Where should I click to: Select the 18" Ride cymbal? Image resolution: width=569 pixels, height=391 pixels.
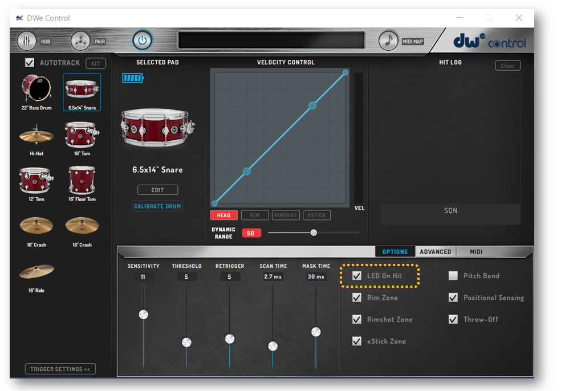pyautogui.click(x=36, y=278)
